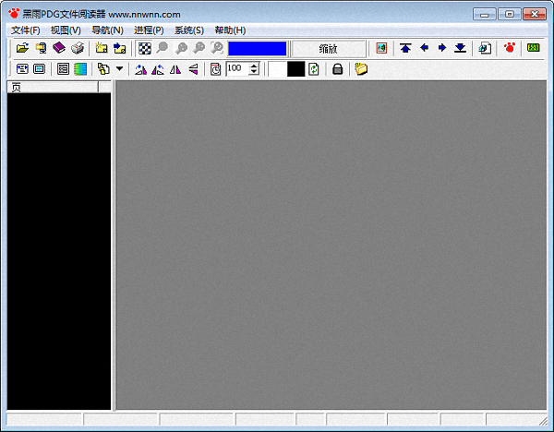Viewport: 554px width, 432px height.
Task: Click the red paw print icon
Action: pyautogui.click(x=509, y=48)
